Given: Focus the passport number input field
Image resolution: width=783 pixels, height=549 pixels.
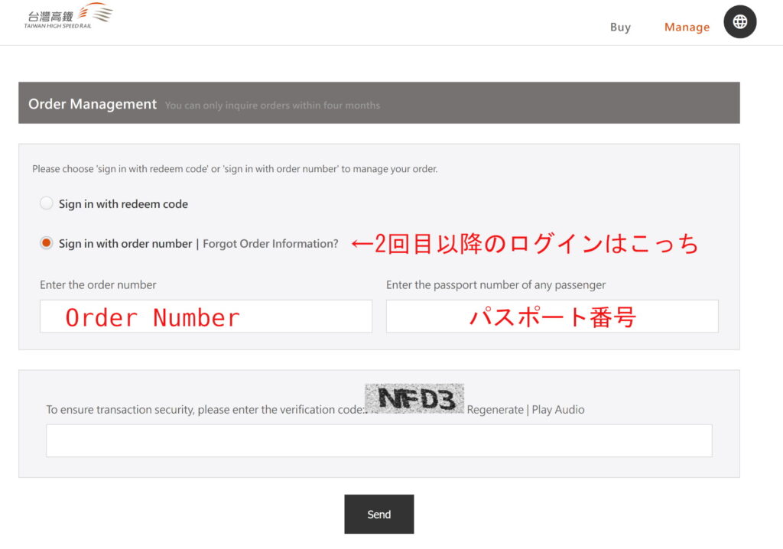Looking at the screenshot, I should (x=551, y=316).
